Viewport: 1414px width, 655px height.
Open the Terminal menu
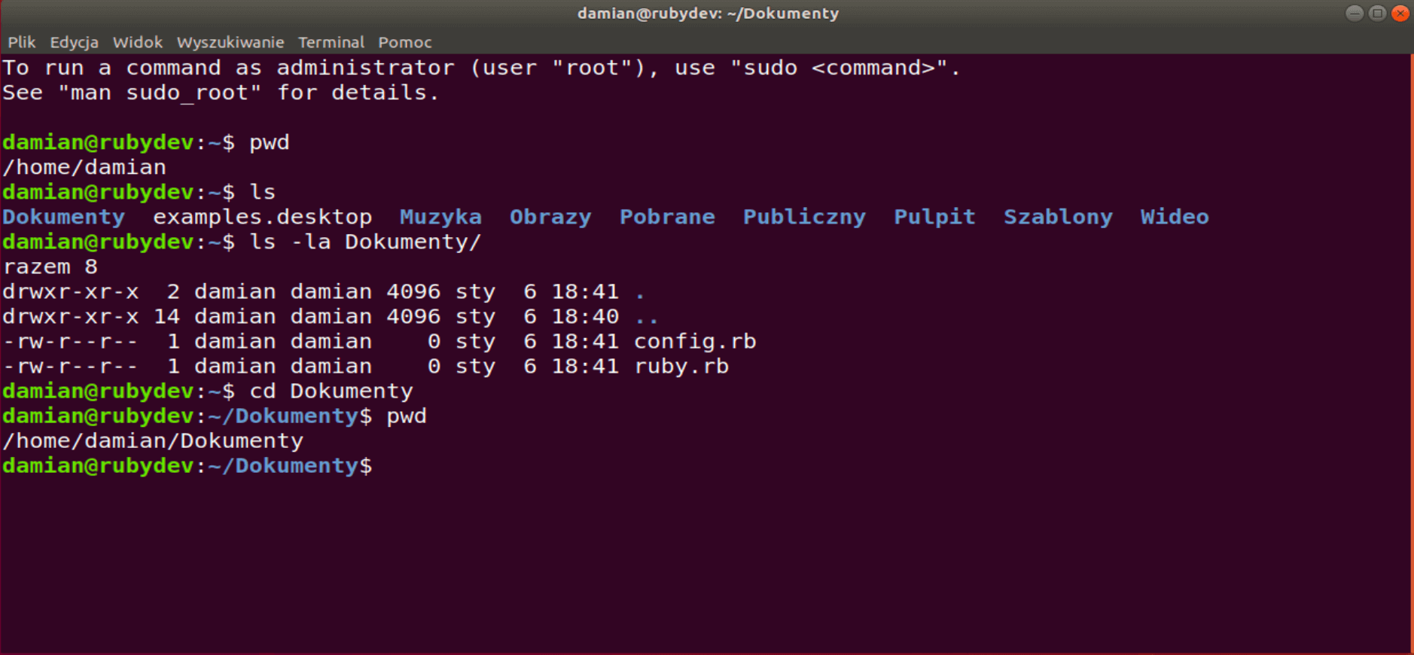click(x=331, y=42)
